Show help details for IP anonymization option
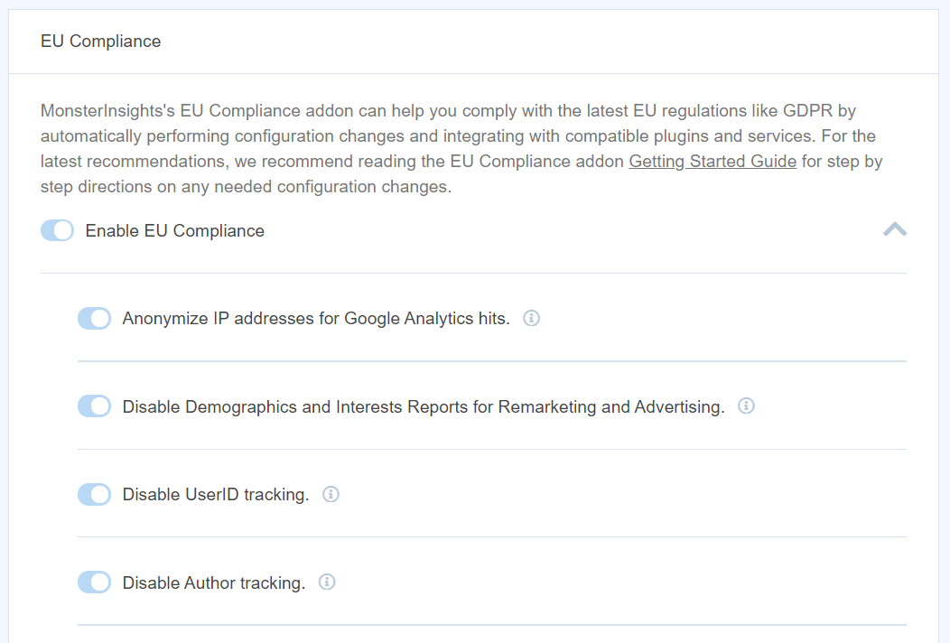Screen dimensions: 950x643 point(532,318)
